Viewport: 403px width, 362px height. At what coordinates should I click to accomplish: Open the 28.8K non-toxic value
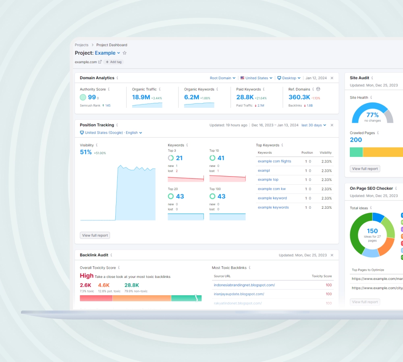point(132,285)
